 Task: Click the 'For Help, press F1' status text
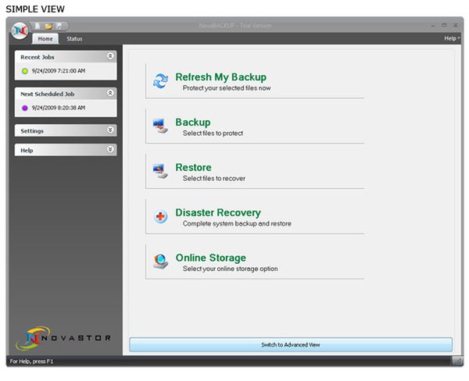pos(31,361)
